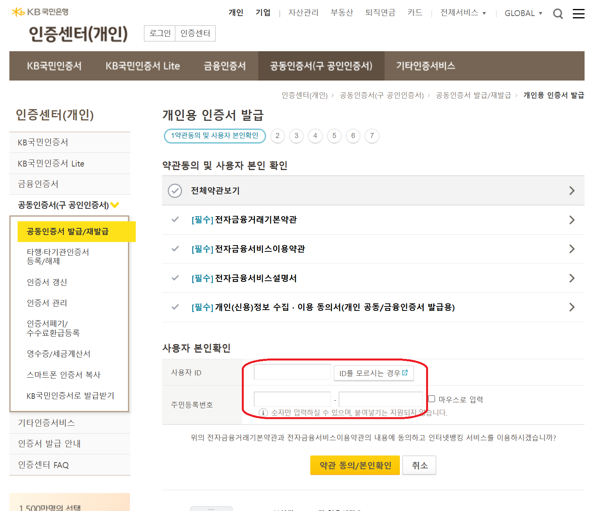Click inside the 사용자 ID input field
The height and width of the screenshot is (511, 601).
[x=292, y=372]
